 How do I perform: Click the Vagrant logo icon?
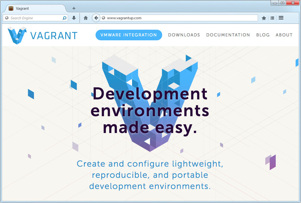coord(17,34)
